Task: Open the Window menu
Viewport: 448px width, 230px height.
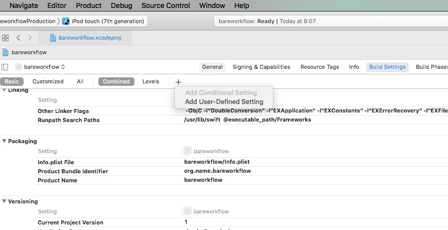Action: tap(212, 6)
